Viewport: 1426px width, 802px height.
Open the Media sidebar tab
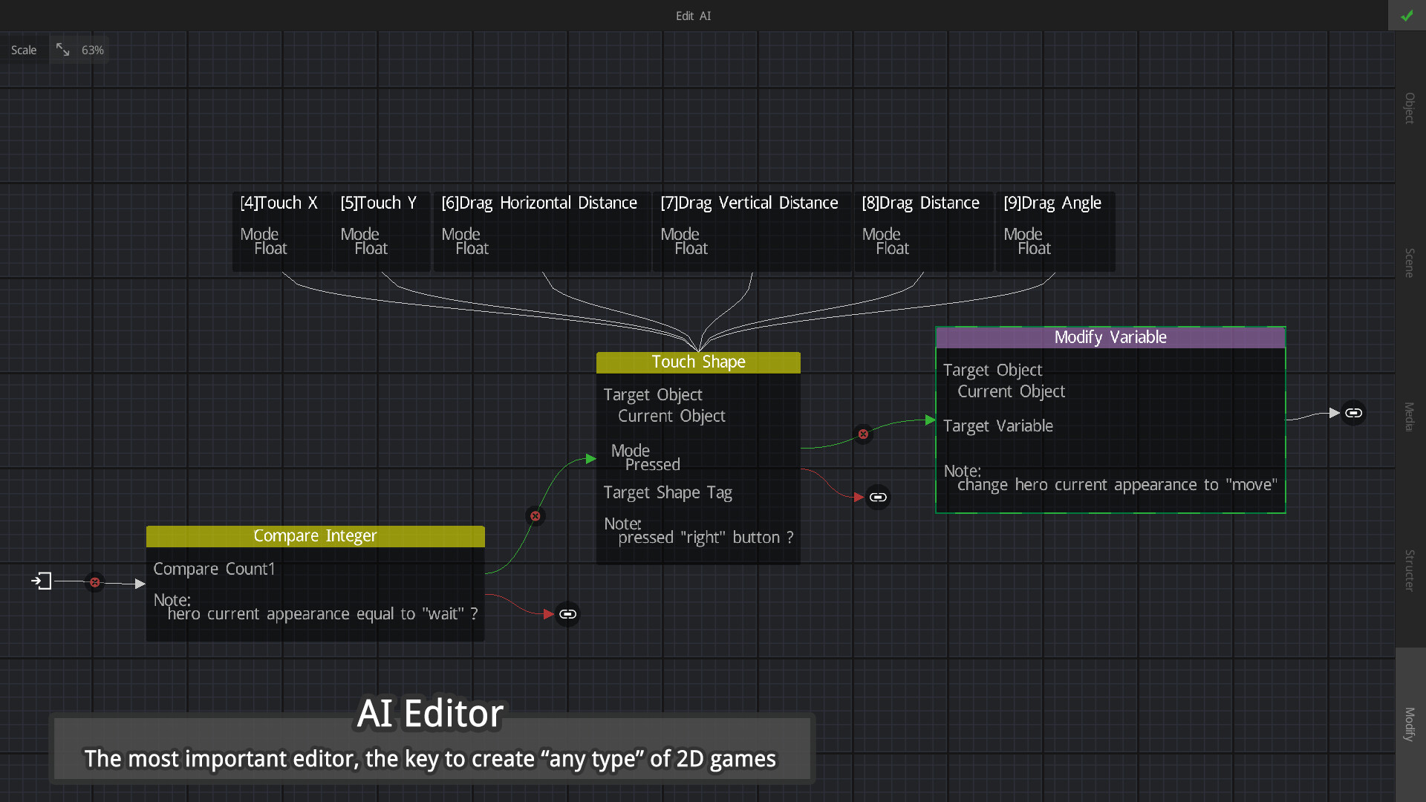(x=1409, y=417)
